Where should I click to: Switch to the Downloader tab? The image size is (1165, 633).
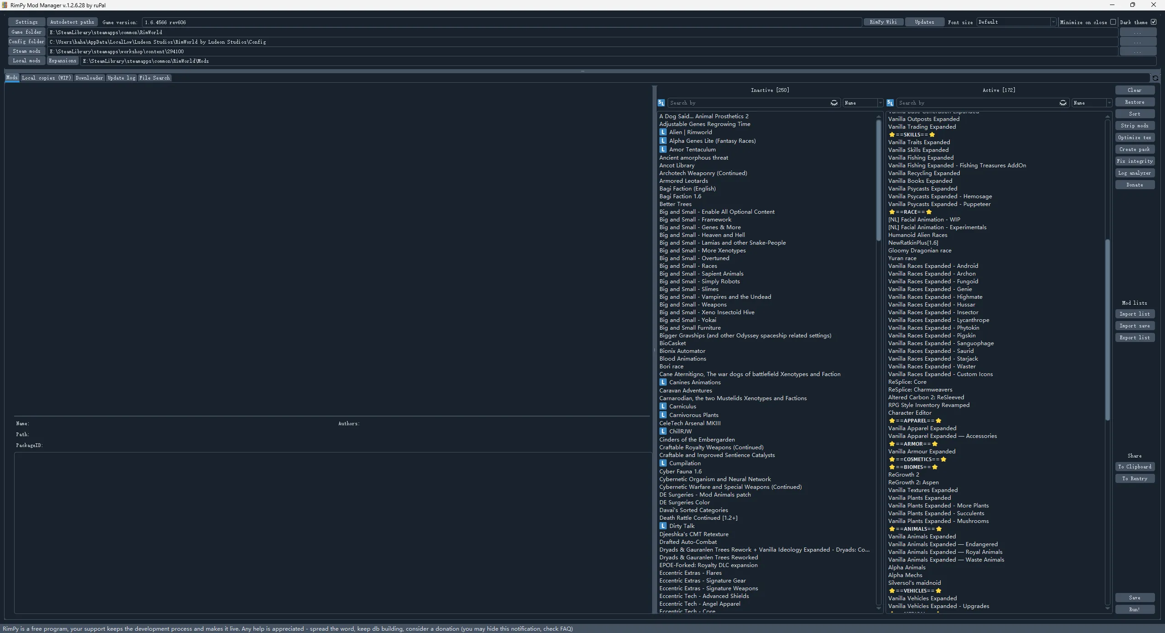coord(89,78)
